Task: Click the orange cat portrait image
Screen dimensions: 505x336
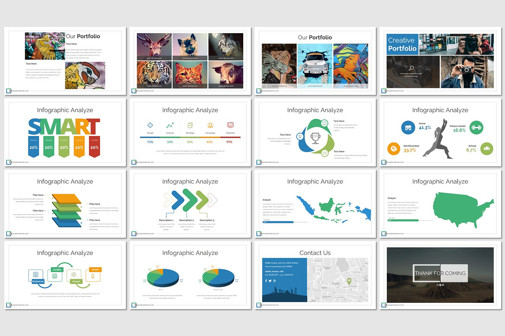Action: click(190, 75)
